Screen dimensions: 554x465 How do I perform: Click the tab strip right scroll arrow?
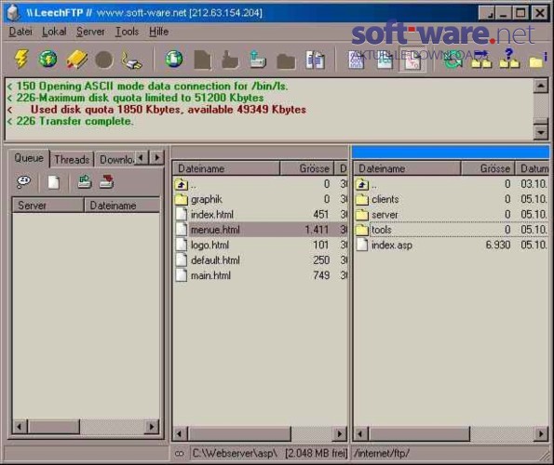pos(156,158)
